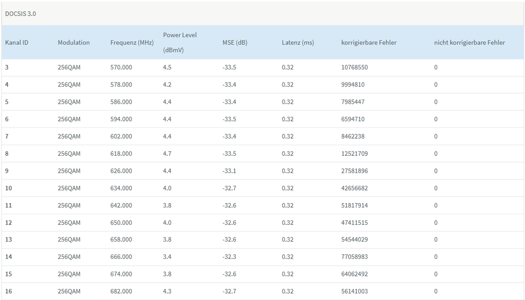Screen dimensions: 525x300
Task: Select the 586.000 frequency cell
Action: (x=121, y=102)
